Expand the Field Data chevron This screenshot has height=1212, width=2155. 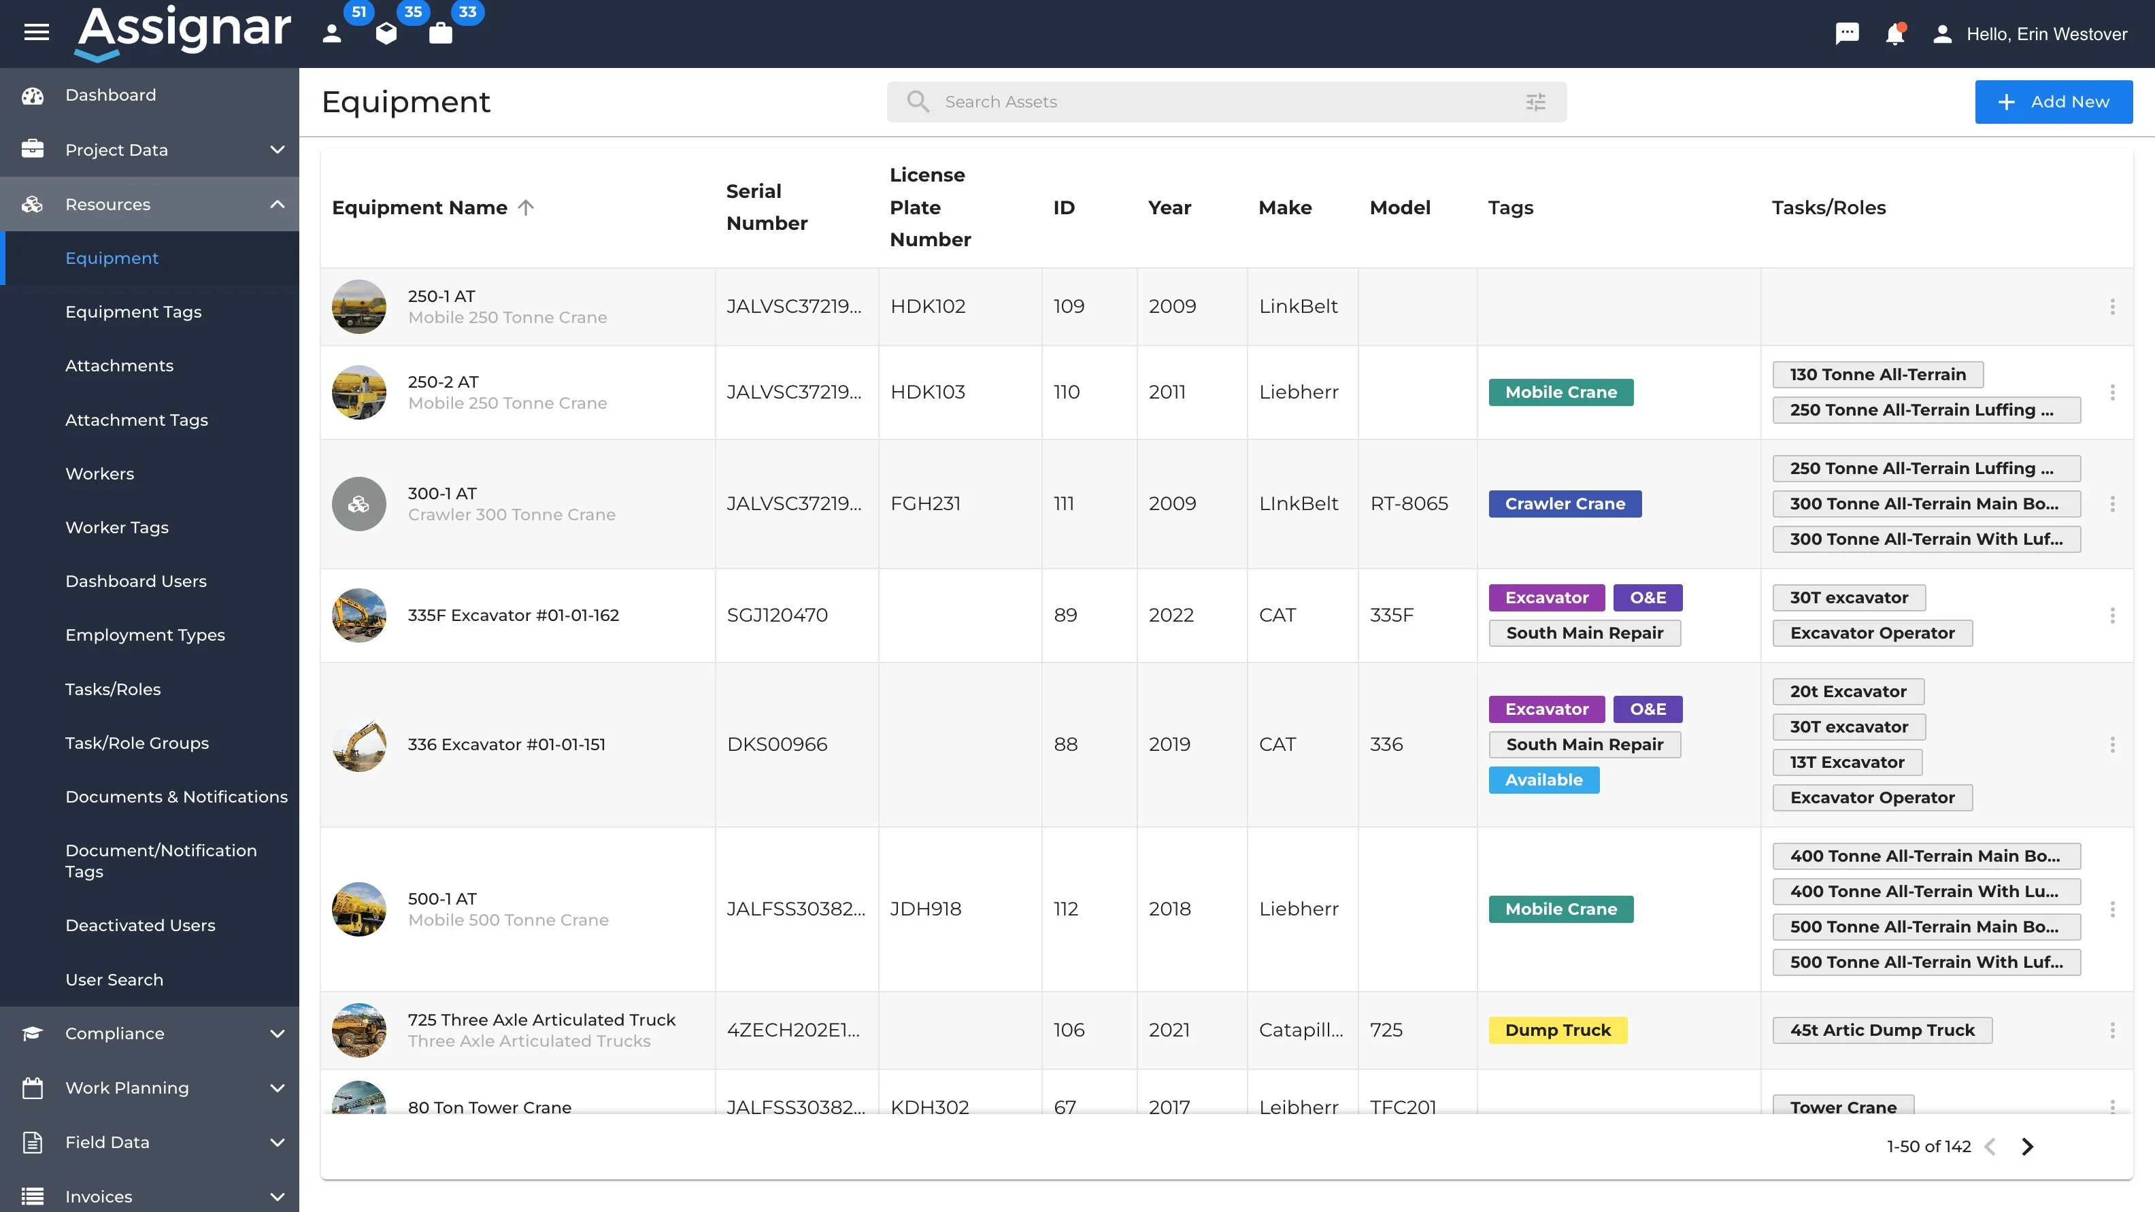click(x=277, y=1143)
